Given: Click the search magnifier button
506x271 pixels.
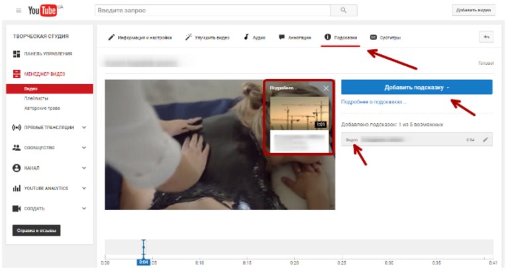Looking at the screenshot, I should point(344,11).
